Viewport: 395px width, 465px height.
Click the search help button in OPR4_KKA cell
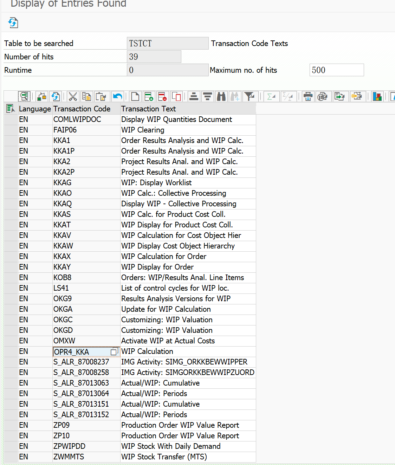[114, 352]
